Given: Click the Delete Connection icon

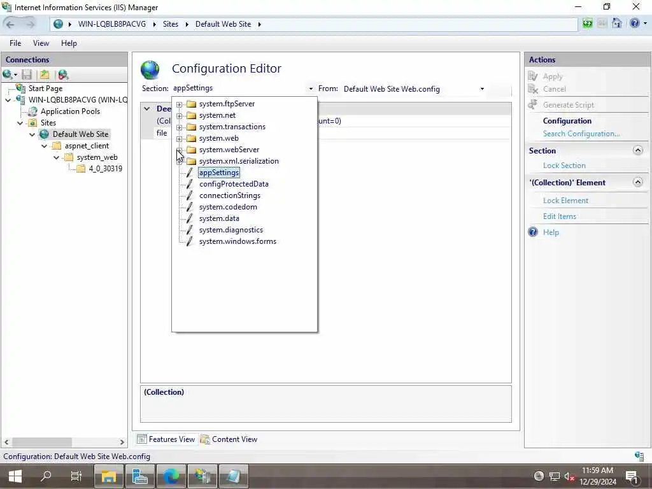Looking at the screenshot, I should point(63,74).
